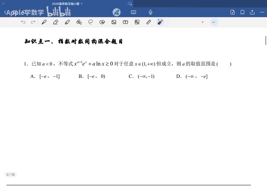Open the 2 / 19 page indicator
Screen dimensions: 267x186
[x=11, y=174]
